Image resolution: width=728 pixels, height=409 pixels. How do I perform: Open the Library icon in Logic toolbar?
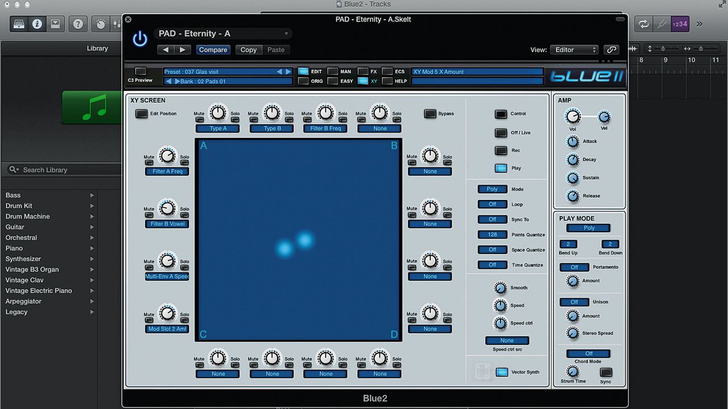tap(19, 24)
